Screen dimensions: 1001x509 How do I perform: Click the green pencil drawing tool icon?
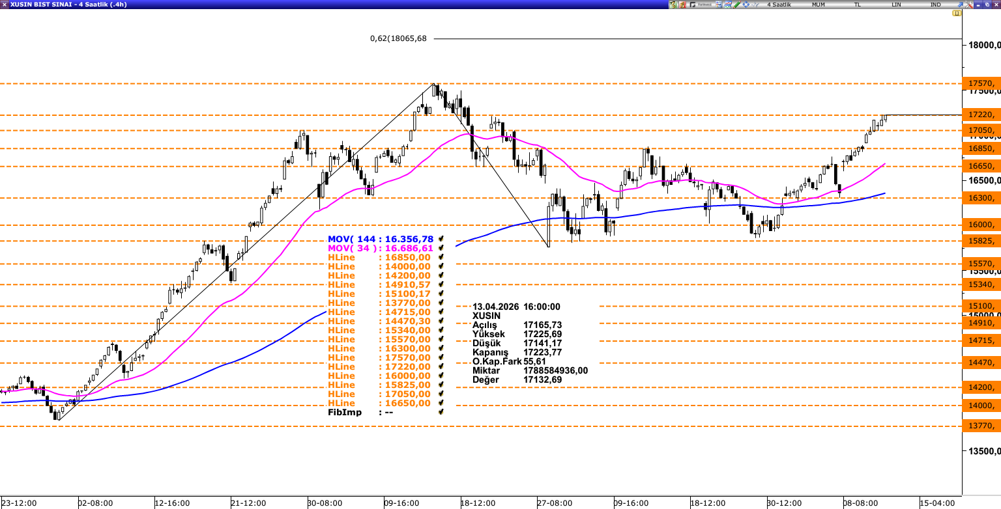737,5
